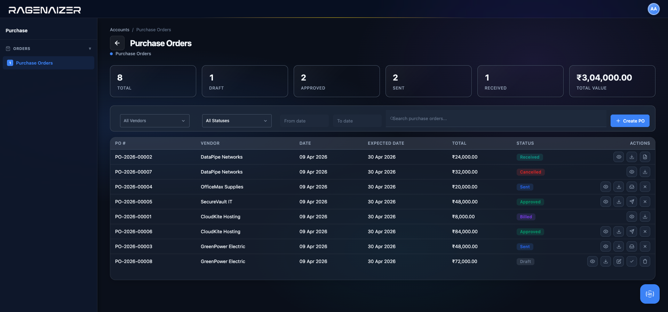
Task: Click the Approved count card
Action: [x=337, y=81]
